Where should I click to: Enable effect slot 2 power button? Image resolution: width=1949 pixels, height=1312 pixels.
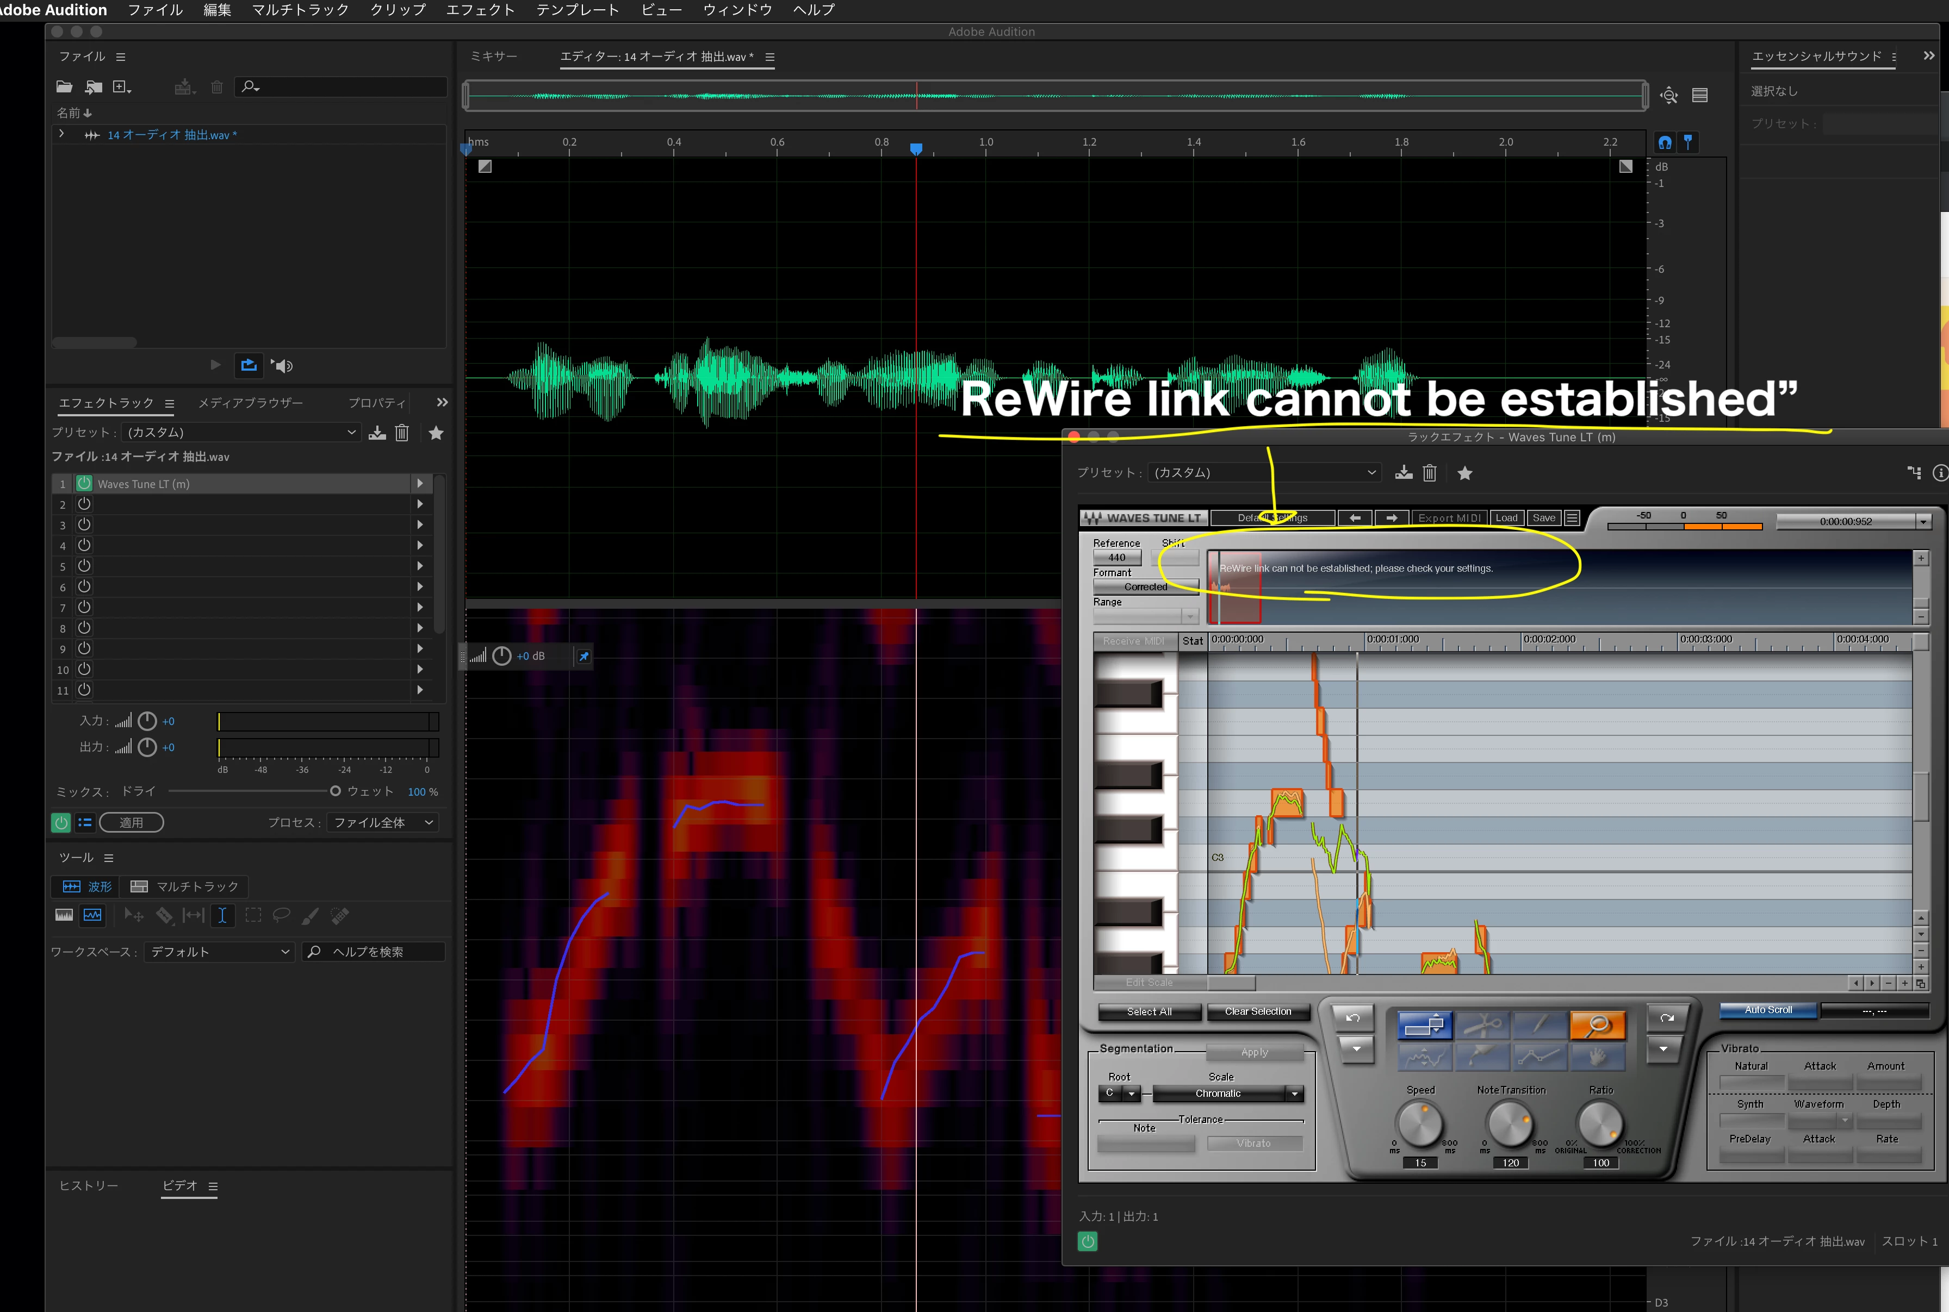84,504
